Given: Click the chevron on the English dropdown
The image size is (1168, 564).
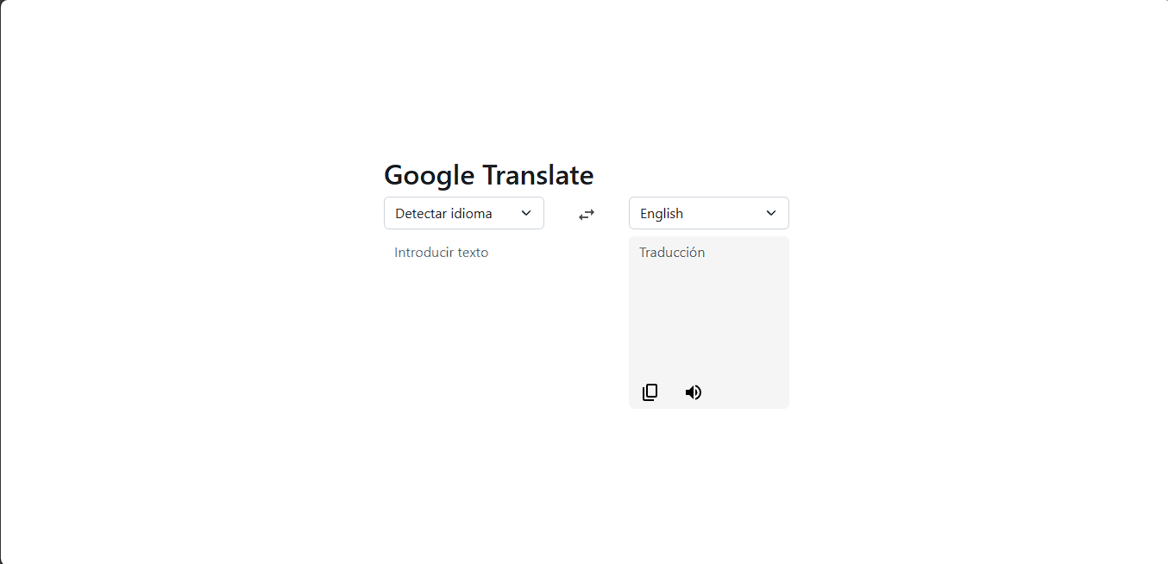Looking at the screenshot, I should click(769, 213).
